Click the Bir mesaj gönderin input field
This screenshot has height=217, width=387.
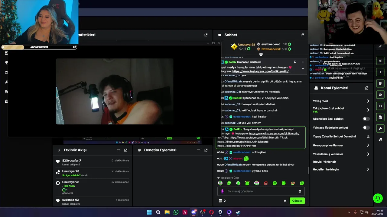pos(261,191)
